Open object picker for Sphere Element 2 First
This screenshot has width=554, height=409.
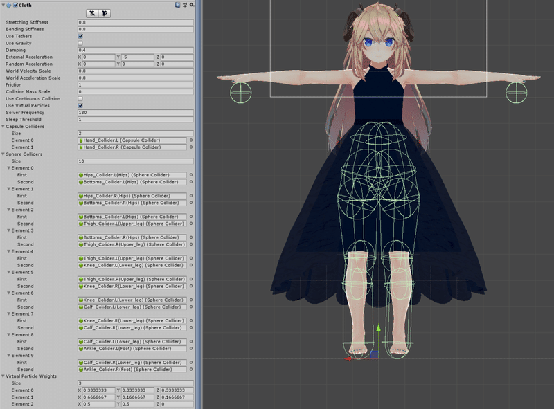(x=191, y=217)
